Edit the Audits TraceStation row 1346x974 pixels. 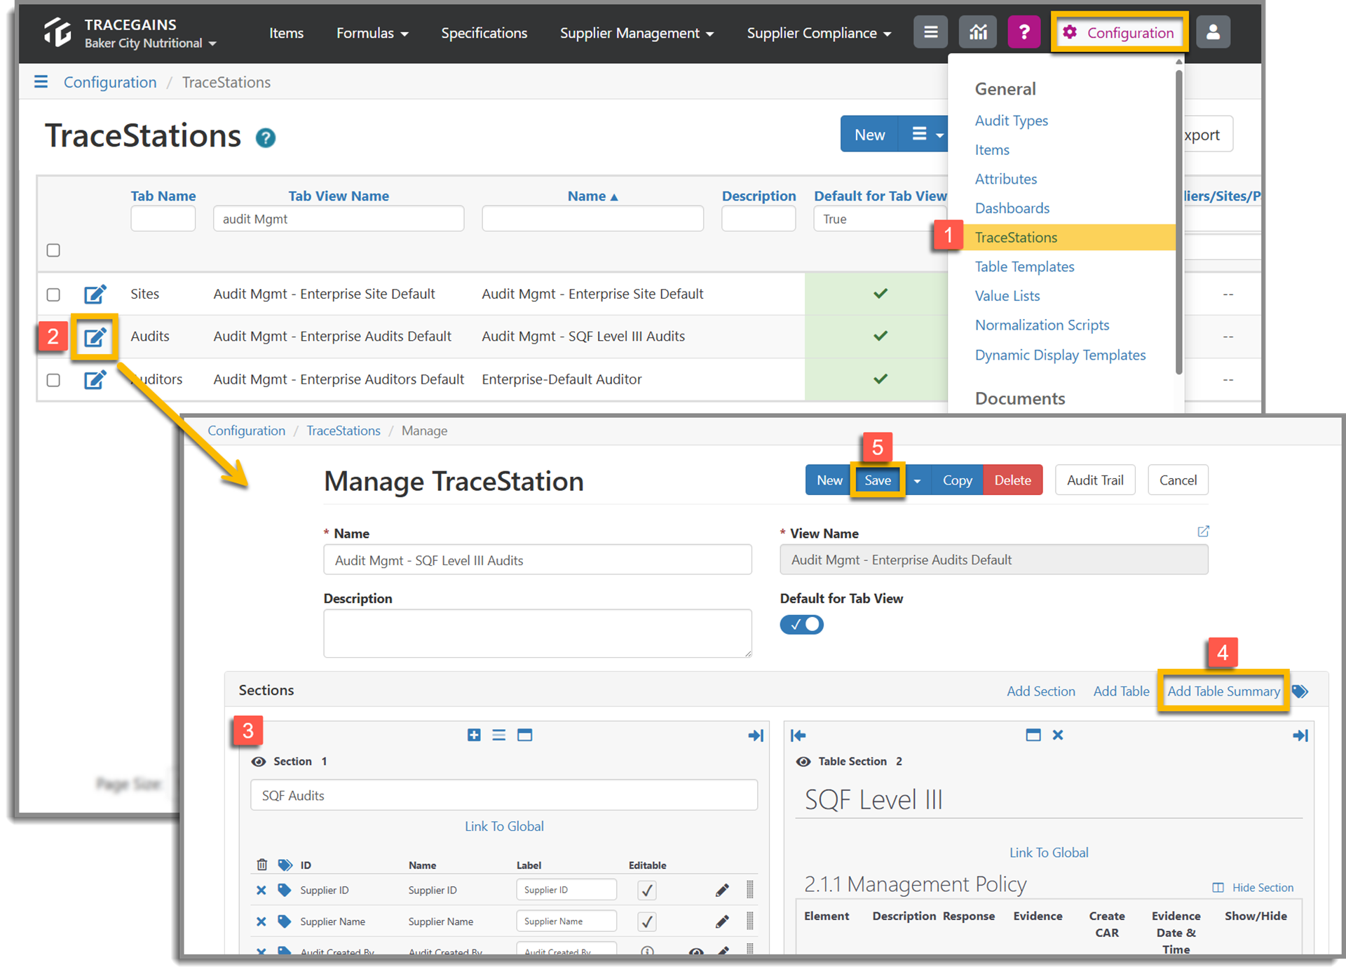point(95,337)
